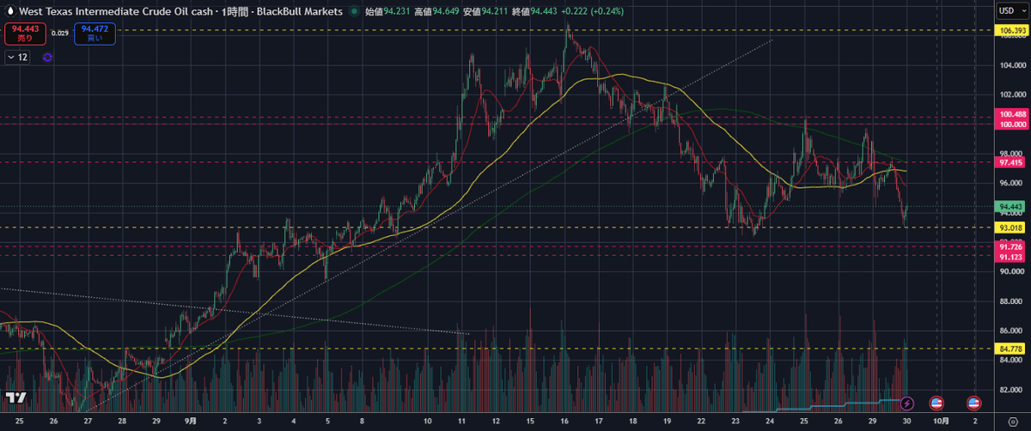The width and height of the screenshot is (1031, 431).
Task: Click the yellow 84.778 price label
Action: [1011, 349]
